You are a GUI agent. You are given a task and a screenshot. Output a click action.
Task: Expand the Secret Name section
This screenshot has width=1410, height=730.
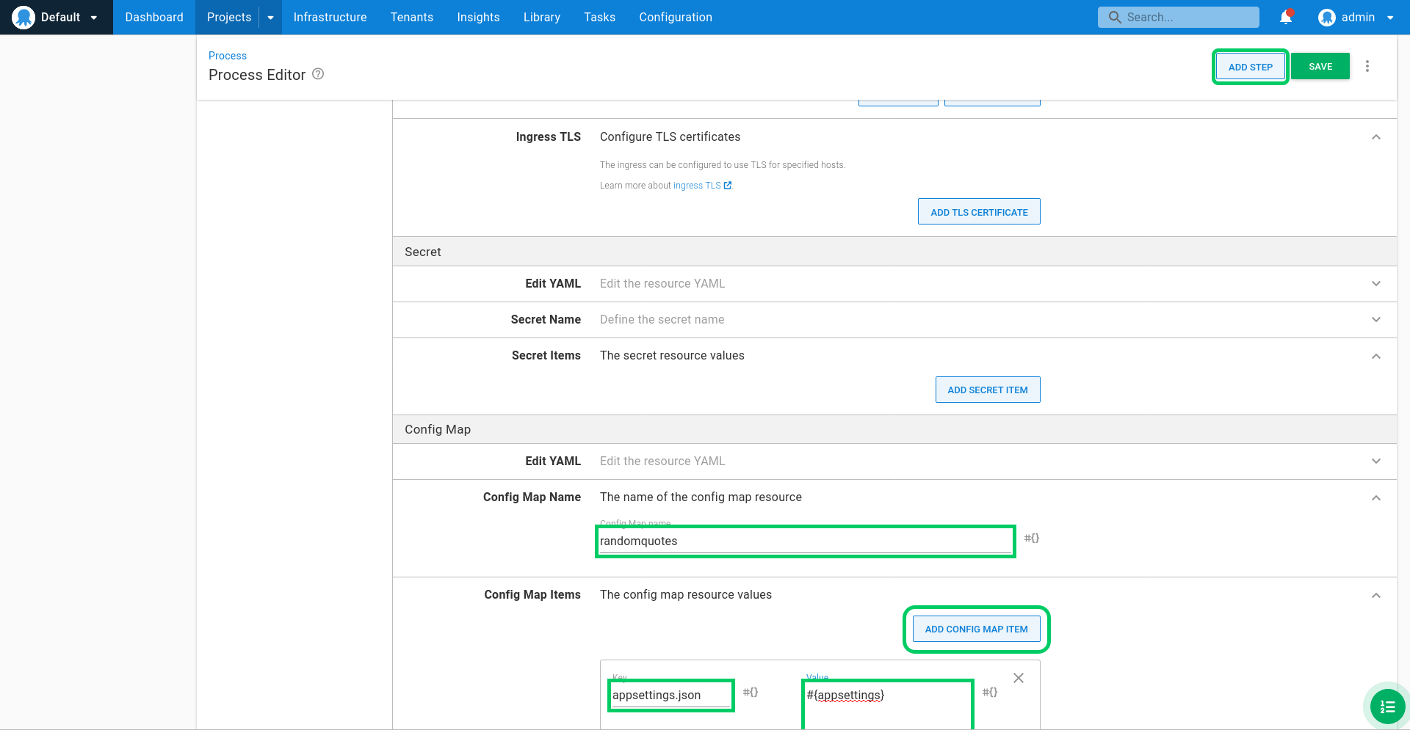pos(1376,320)
